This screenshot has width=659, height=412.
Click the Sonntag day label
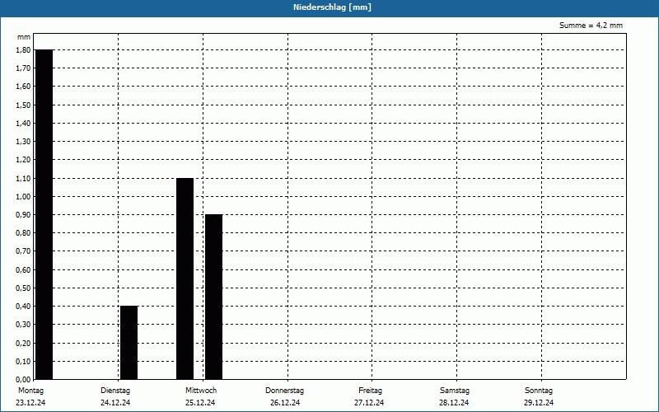(x=539, y=391)
